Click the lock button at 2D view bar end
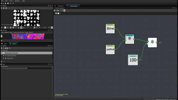 coord(52,27)
